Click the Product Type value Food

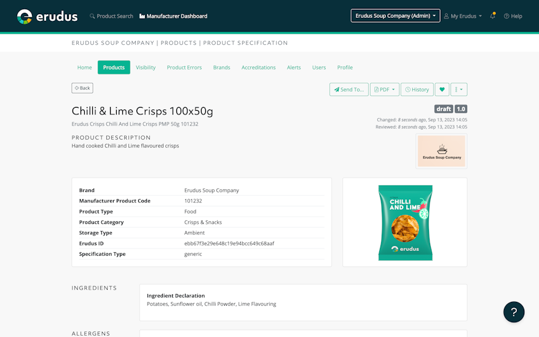[x=191, y=212]
